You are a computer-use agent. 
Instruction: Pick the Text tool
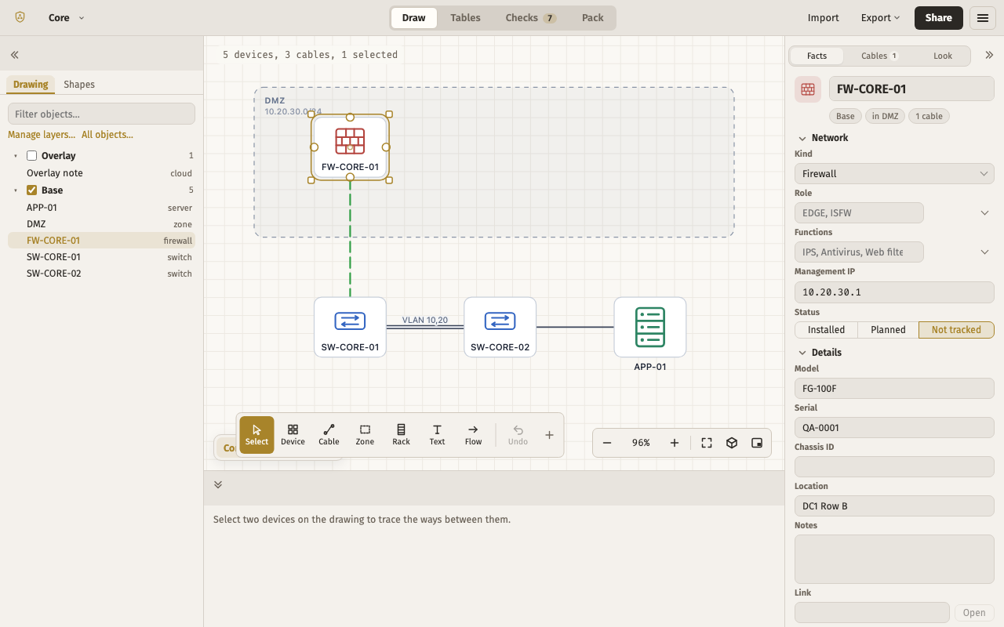tap(437, 435)
